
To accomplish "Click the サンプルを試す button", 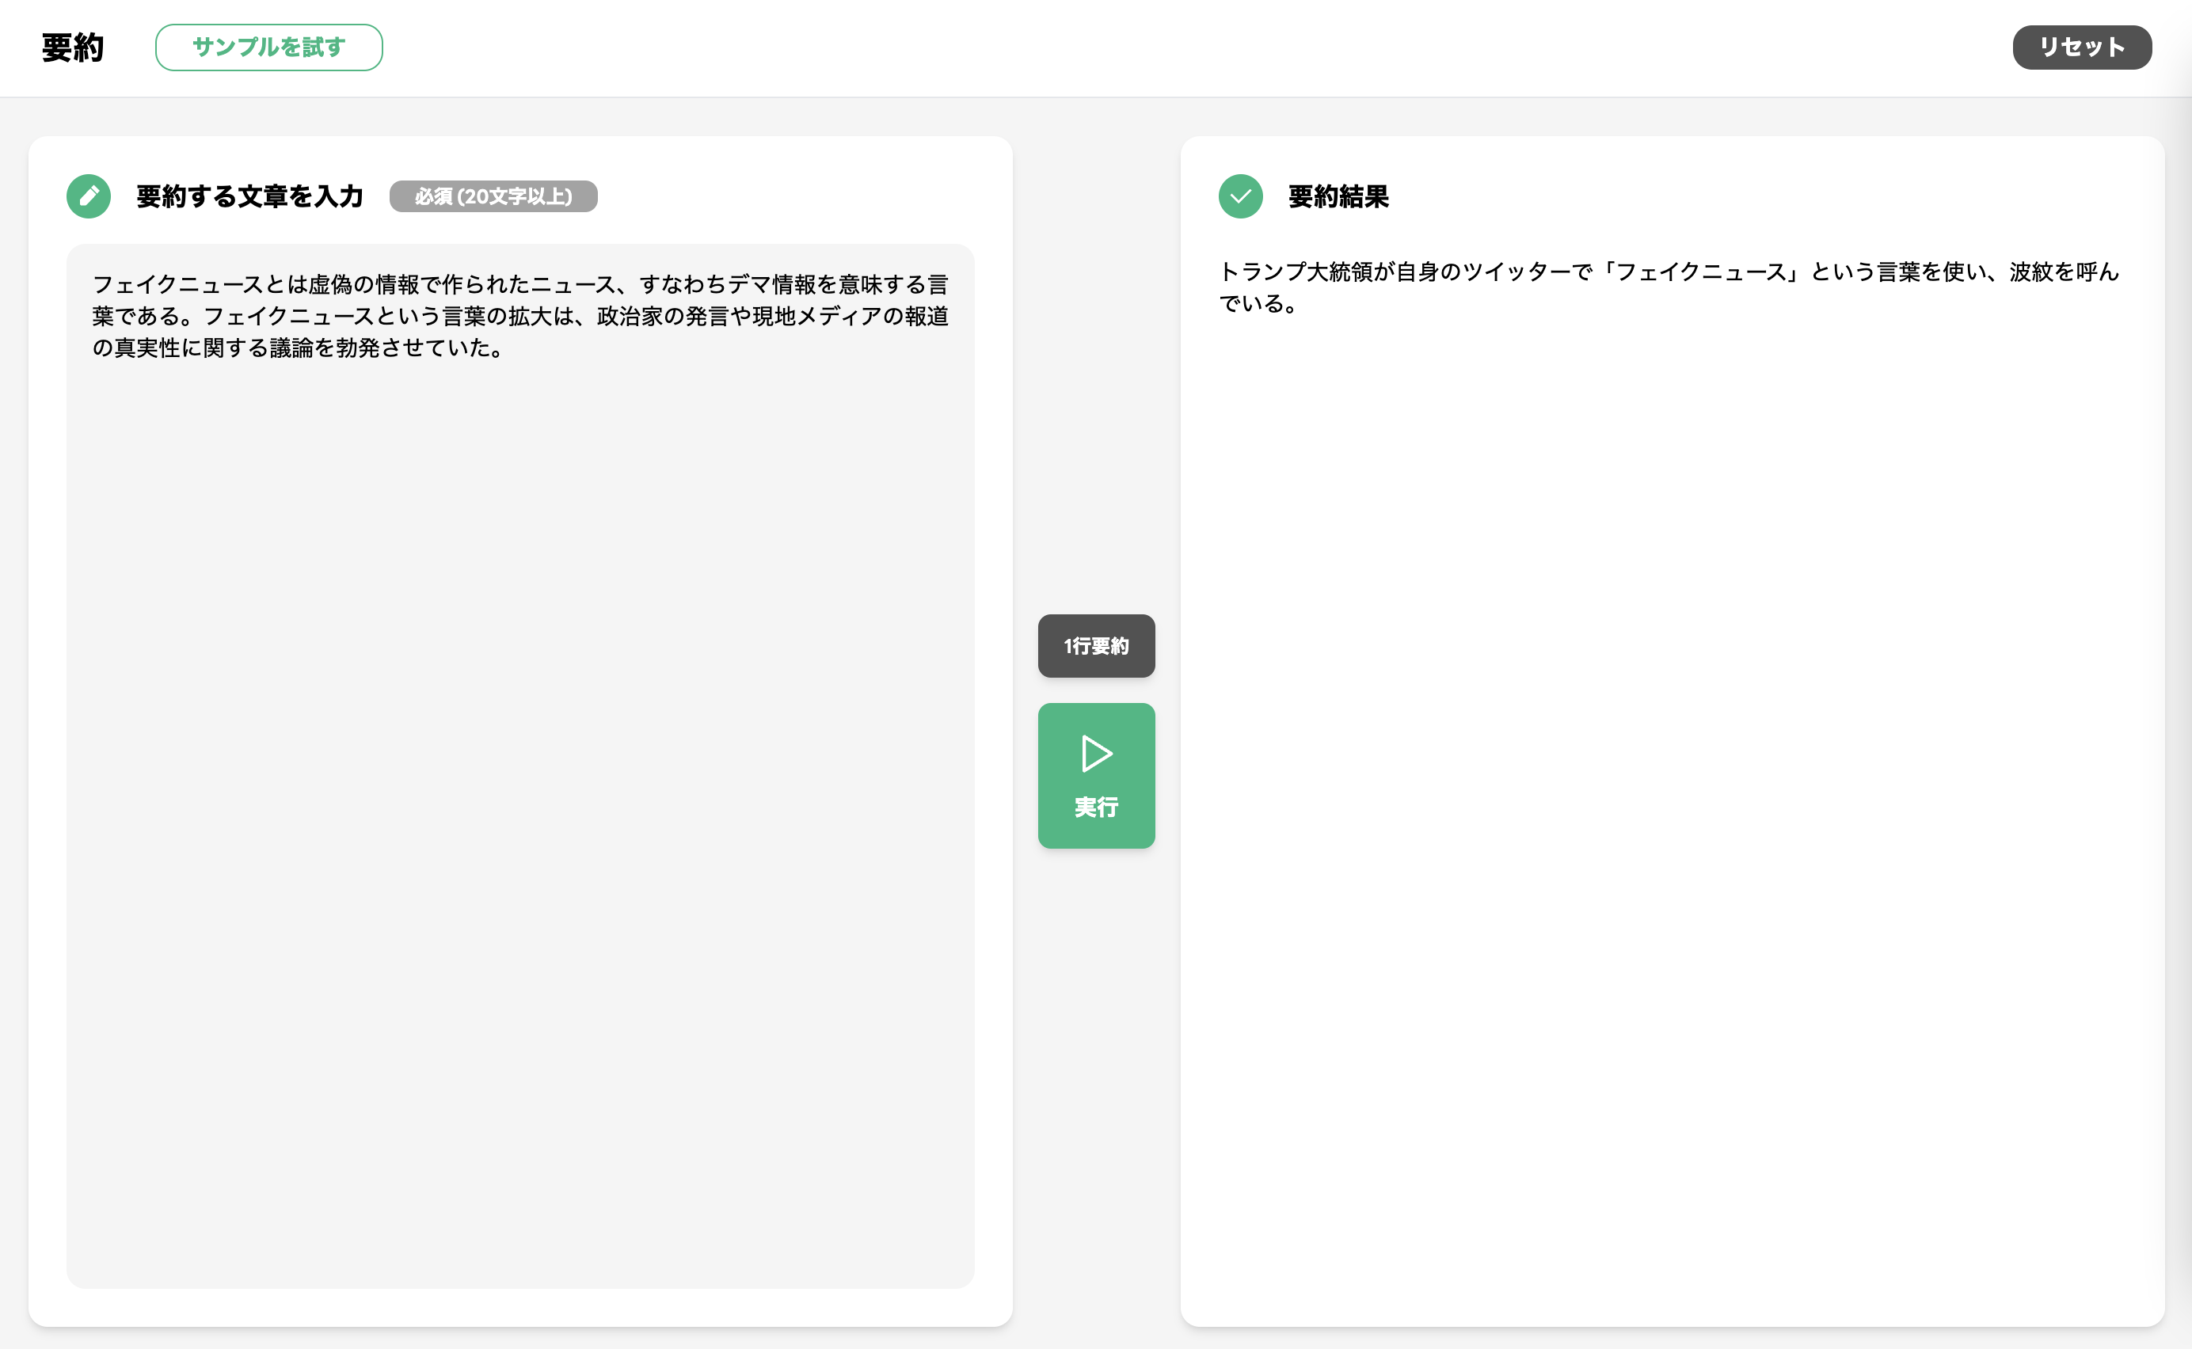I will click(x=268, y=47).
